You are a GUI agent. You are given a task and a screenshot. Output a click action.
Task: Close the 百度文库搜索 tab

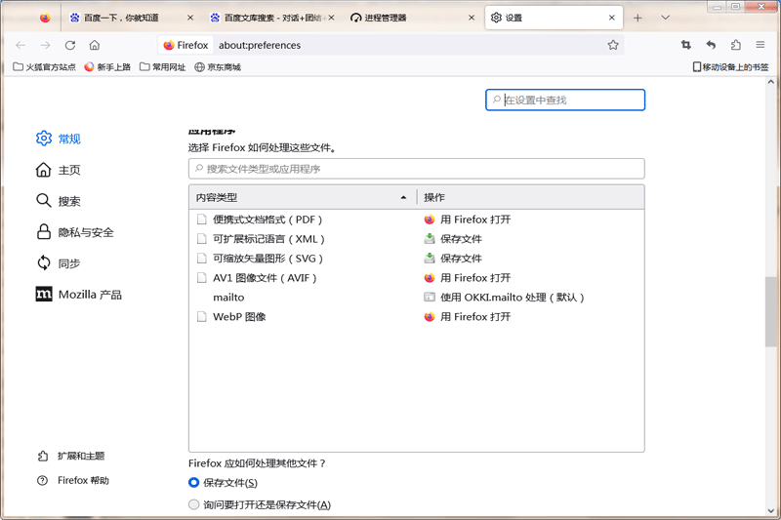point(331,18)
